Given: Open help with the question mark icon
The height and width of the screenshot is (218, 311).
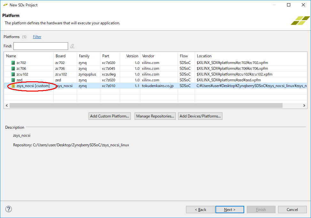Looking at the screenshot, I should coord(9,209).
